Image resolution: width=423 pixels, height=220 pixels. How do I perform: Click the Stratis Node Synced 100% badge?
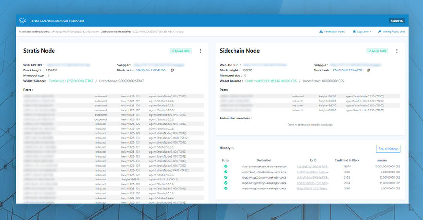click(181, 51)
